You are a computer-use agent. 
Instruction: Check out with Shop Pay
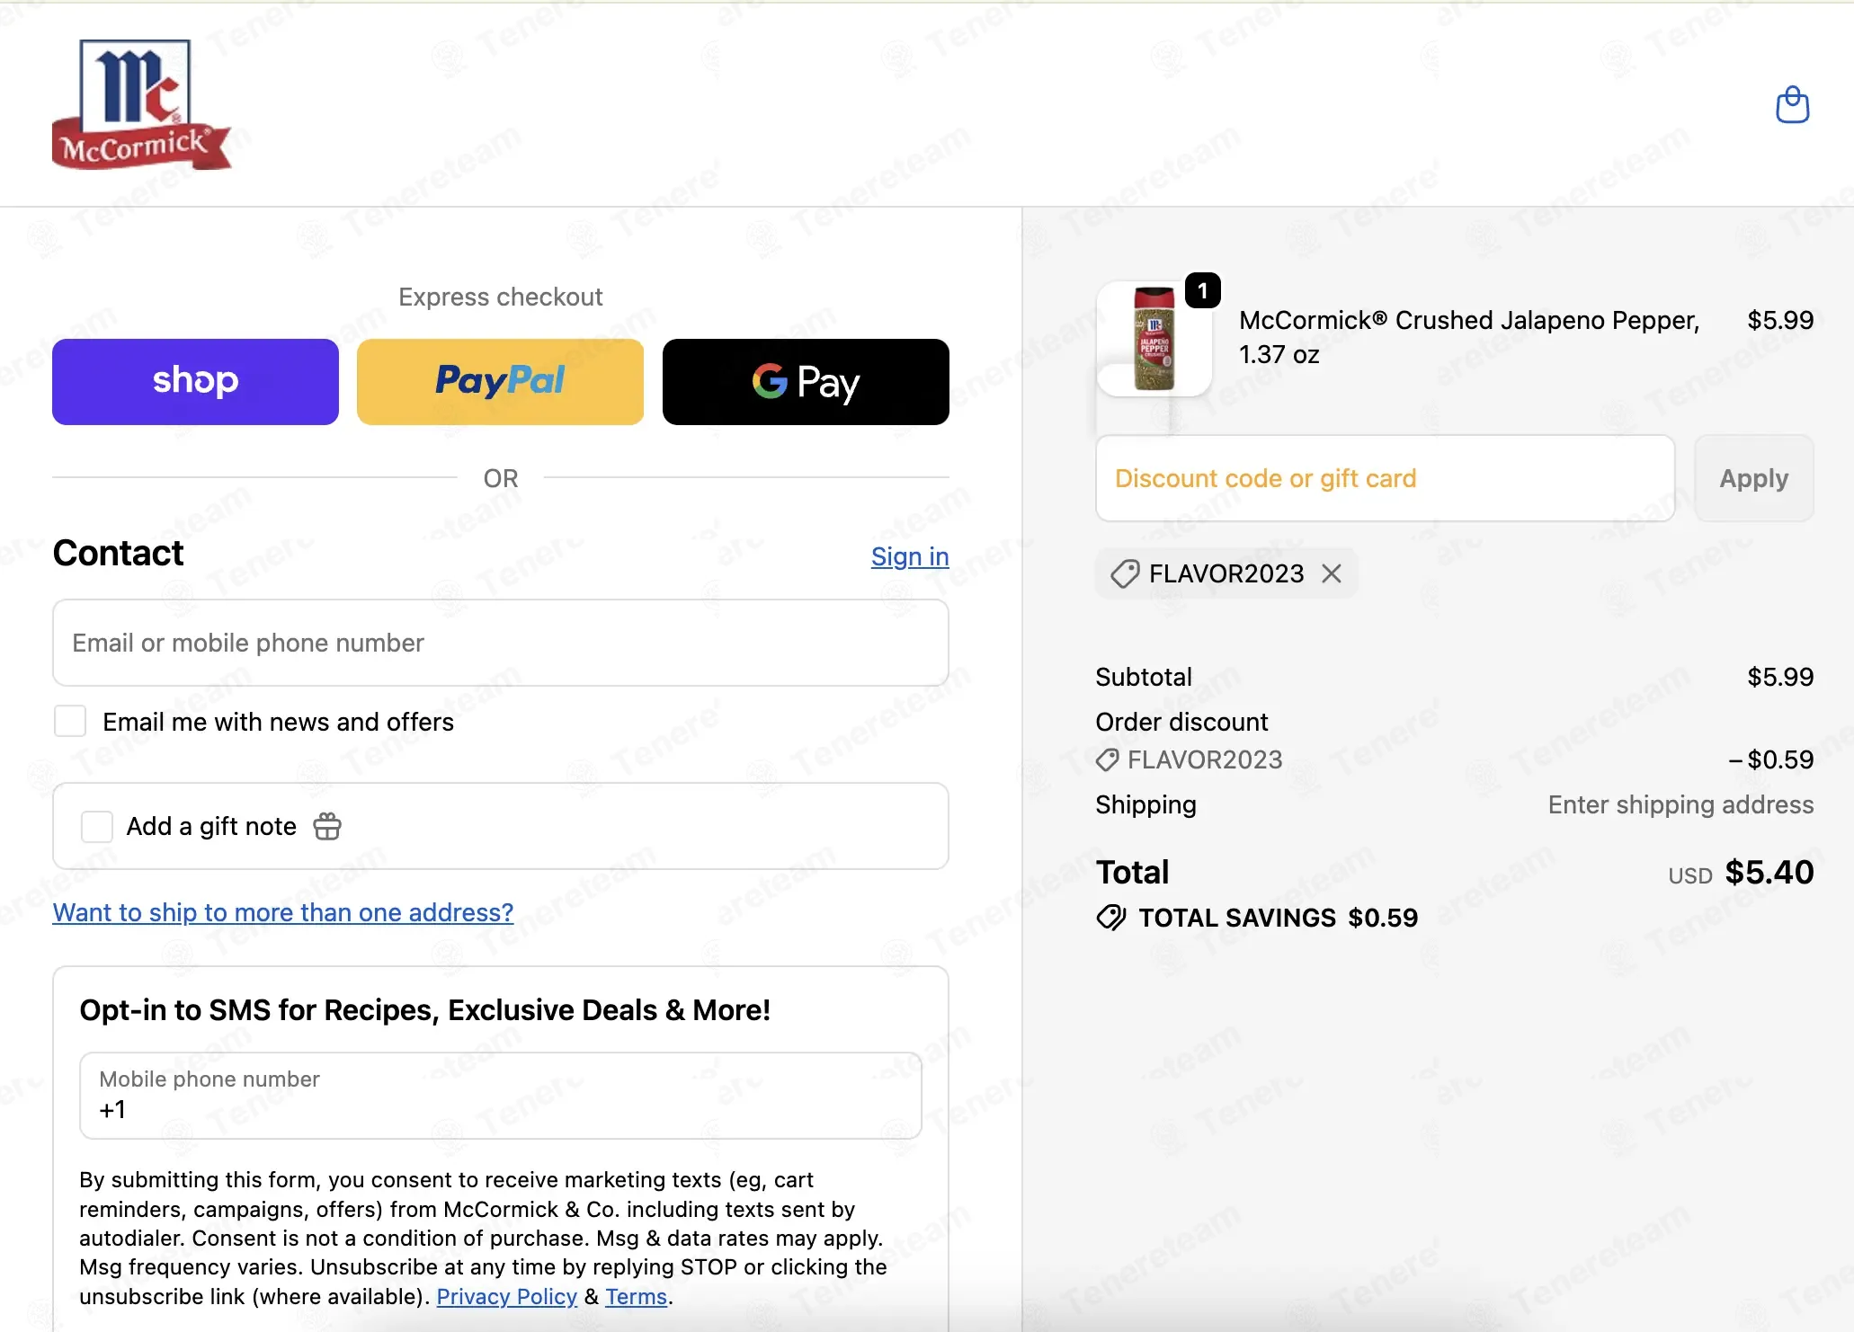click(x=195, y=381)
